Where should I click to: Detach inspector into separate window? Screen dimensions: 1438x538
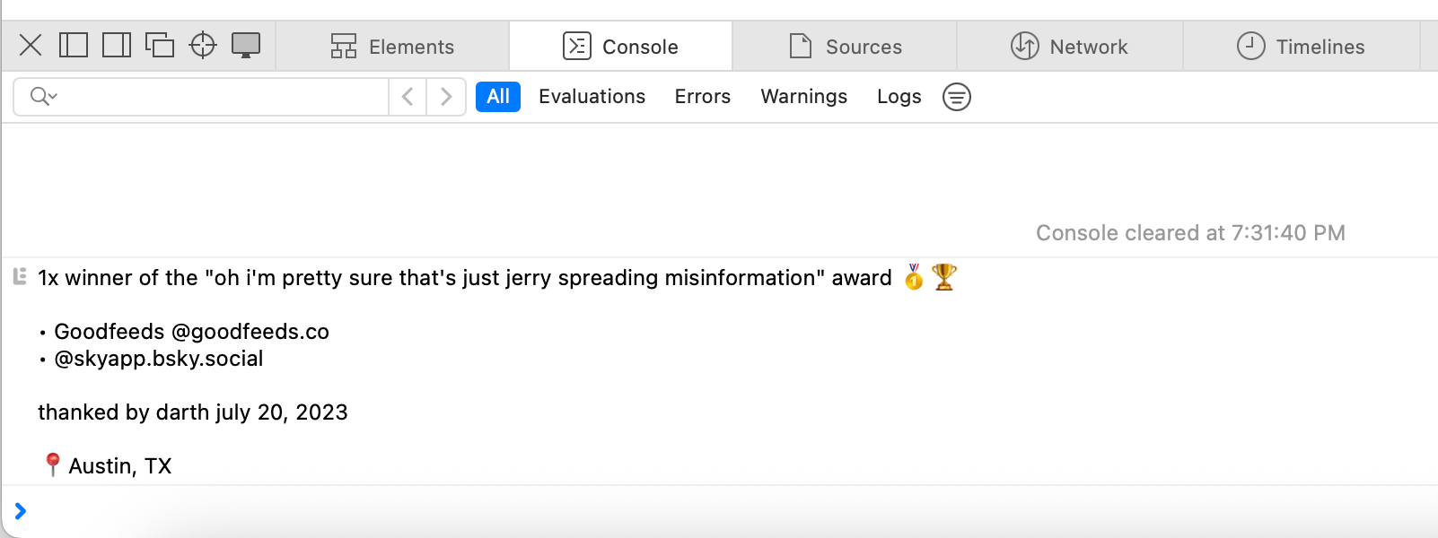point(160,45)
